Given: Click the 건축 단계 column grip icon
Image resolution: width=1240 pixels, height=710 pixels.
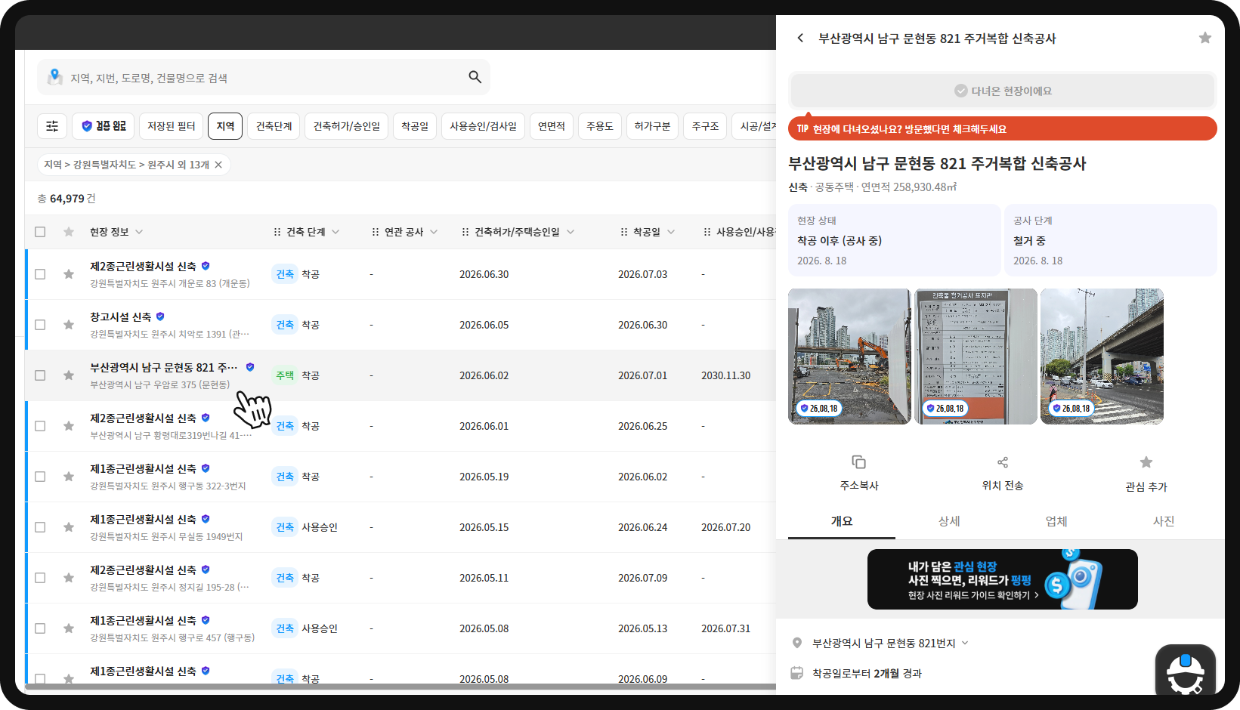Looking at the screenshot, I should click(x=277, y=232).
